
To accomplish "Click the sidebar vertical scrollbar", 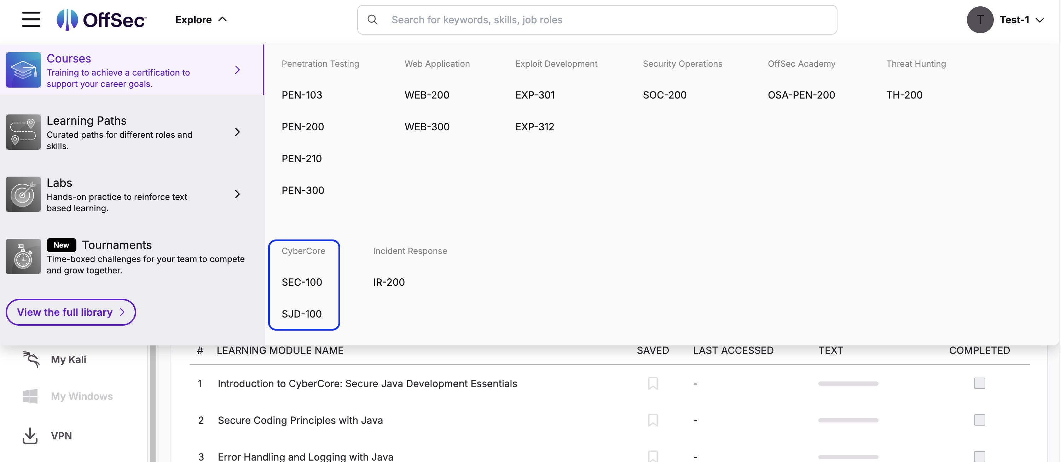I will (152, 403).
